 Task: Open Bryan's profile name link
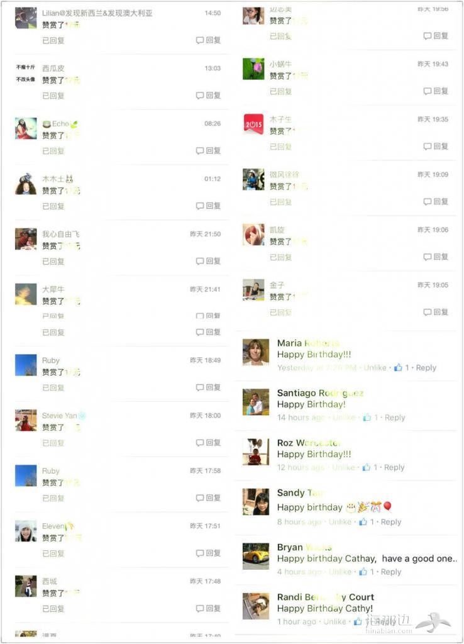(x=304, y=547)
